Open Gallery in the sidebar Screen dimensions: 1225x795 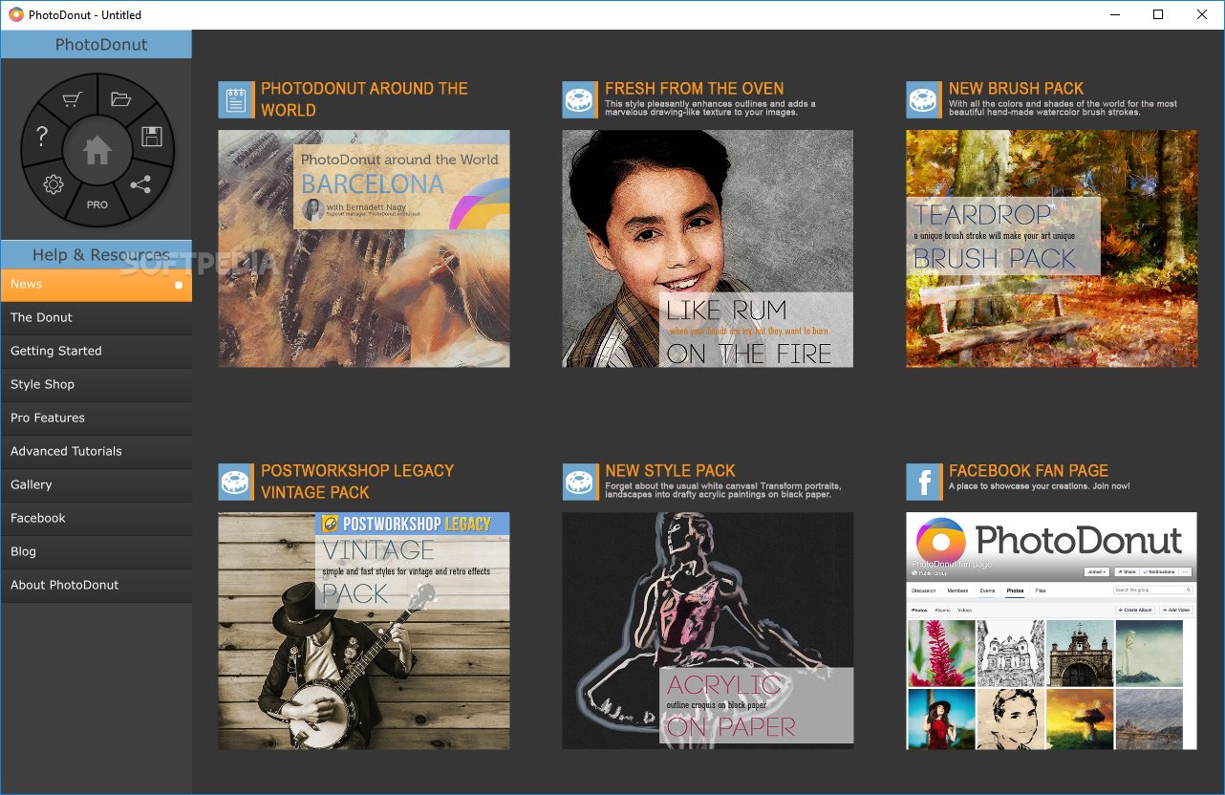coord(97,485)
